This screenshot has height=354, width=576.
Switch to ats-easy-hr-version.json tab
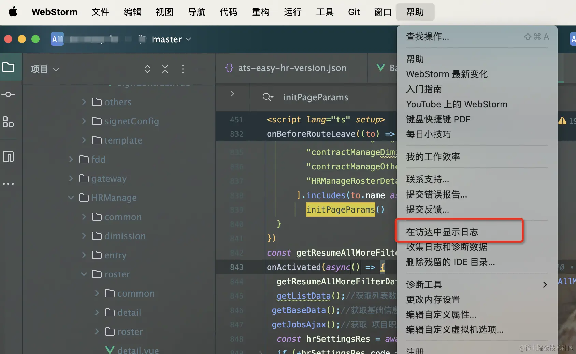(x=292, y=68)
